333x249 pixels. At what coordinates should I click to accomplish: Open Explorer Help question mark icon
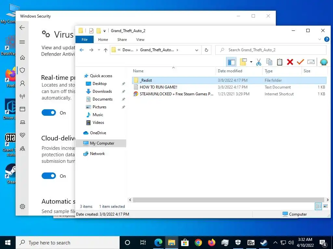(x=326, y=39)
